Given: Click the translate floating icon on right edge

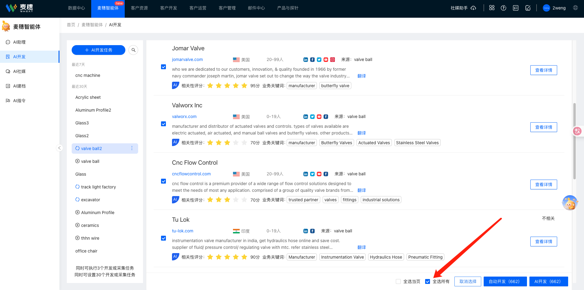Looking at the screenshot, I should click(577, 131).
